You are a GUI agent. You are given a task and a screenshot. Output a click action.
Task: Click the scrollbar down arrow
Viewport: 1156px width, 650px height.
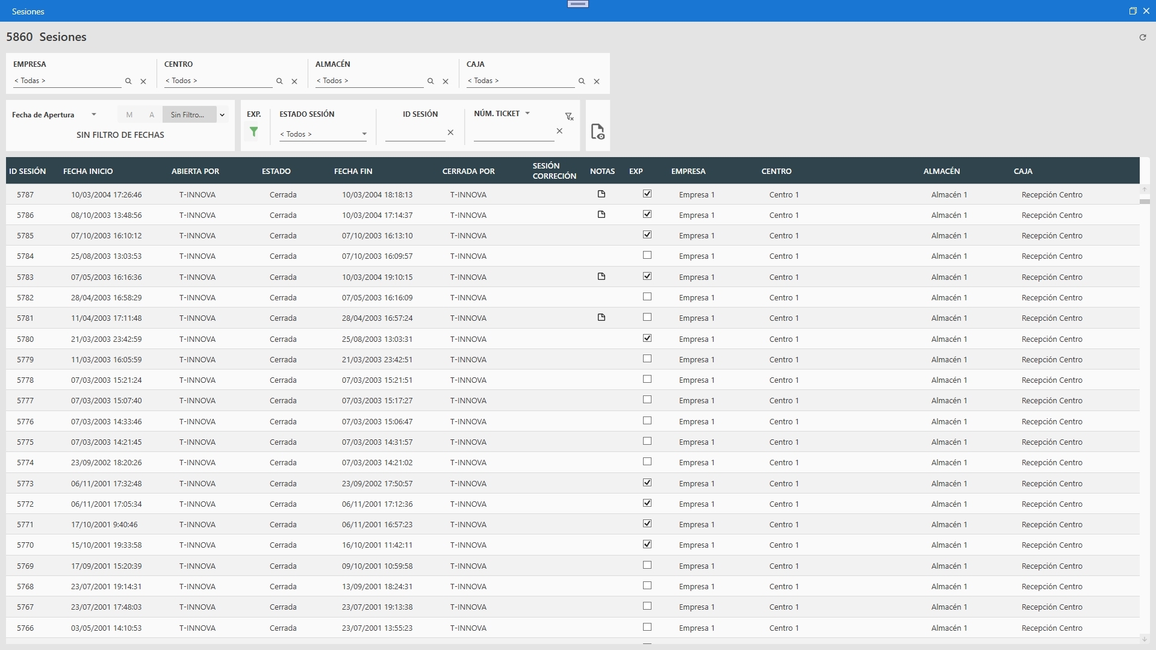pos(1145,638)
